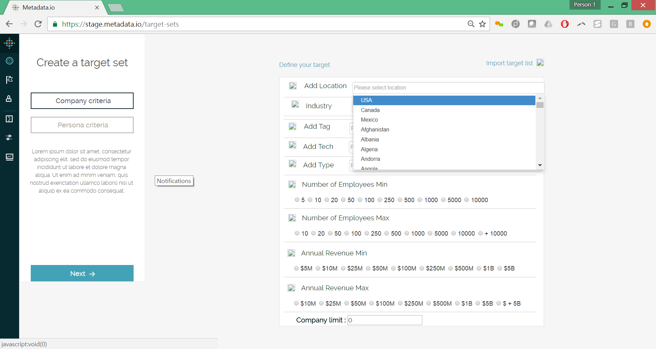
Task: Select 100 for Number of Employees Min
Action: point(360,200)
